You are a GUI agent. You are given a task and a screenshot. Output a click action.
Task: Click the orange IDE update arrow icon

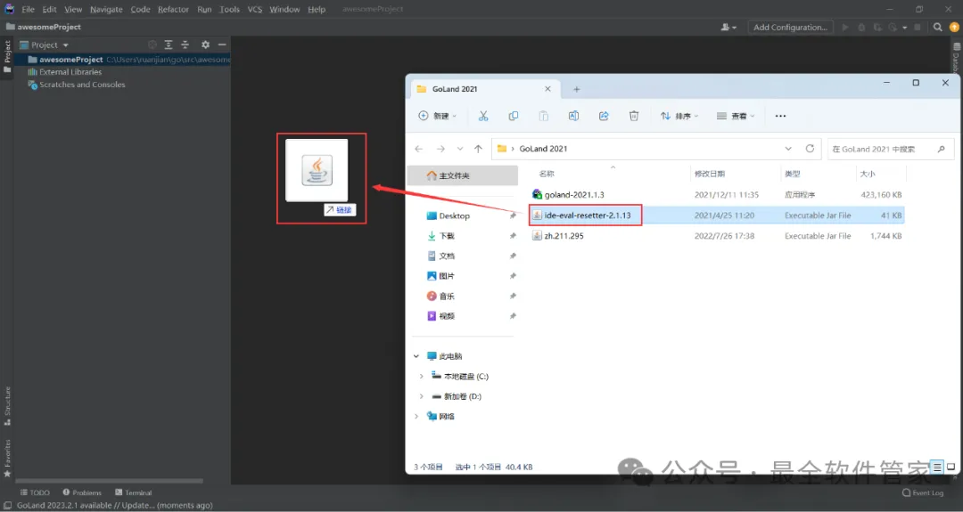[954, 27]
